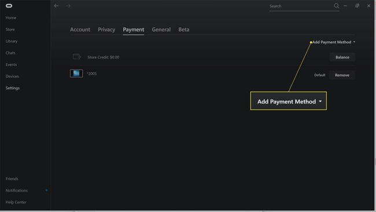Viewport: 376px width, 212px height.
Task: Click the *2005 card number text
Action: coord(91,74)
